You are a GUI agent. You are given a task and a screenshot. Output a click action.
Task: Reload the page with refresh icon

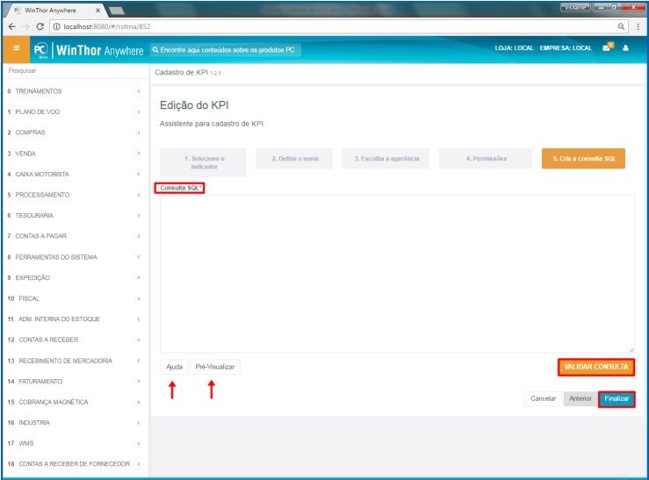point(40,26)
